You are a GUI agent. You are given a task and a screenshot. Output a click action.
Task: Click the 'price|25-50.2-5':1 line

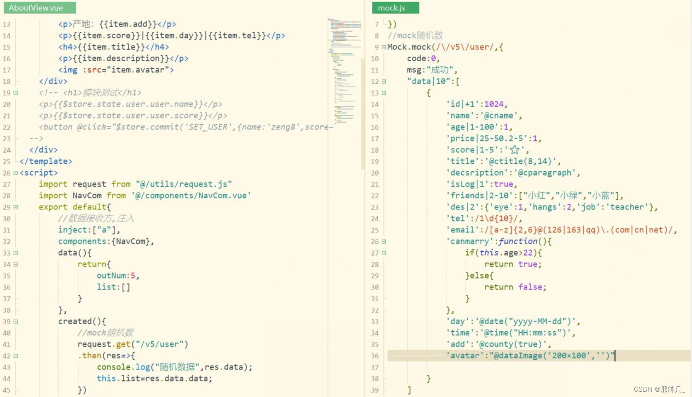tap(494, 138)
